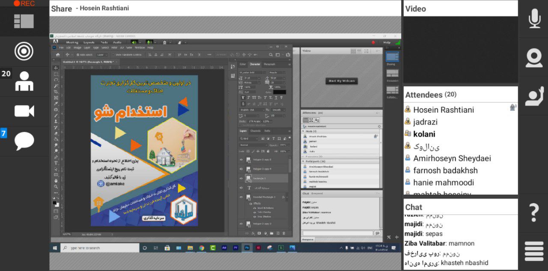Viewport: 548px width, 271px height.
Task: Open the hamburger menu icon at bottom right
Action: coord(534,251)
